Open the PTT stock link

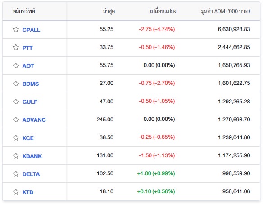tap(27, 48)
